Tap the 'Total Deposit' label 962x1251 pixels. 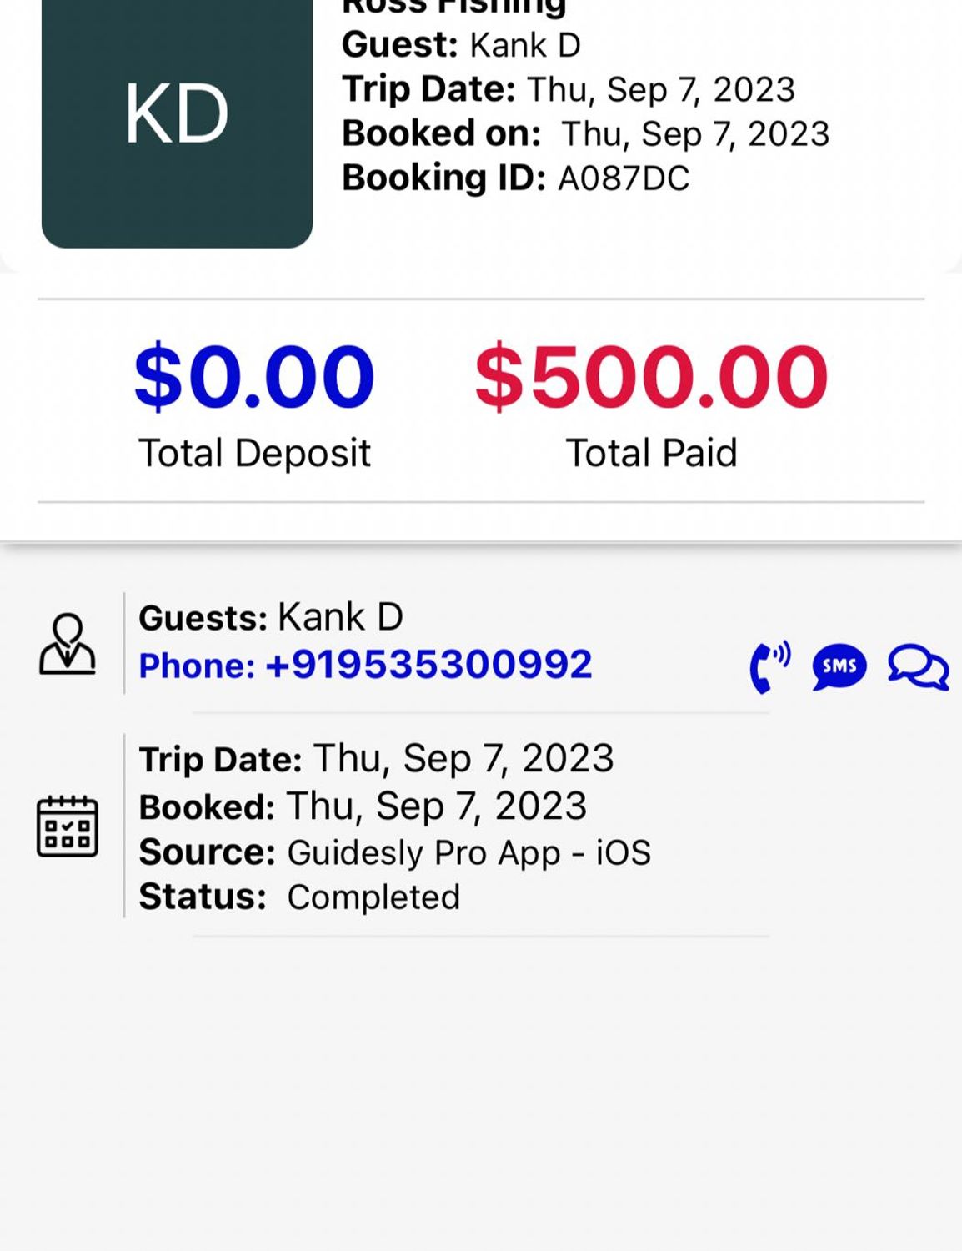tap(254, 453)
